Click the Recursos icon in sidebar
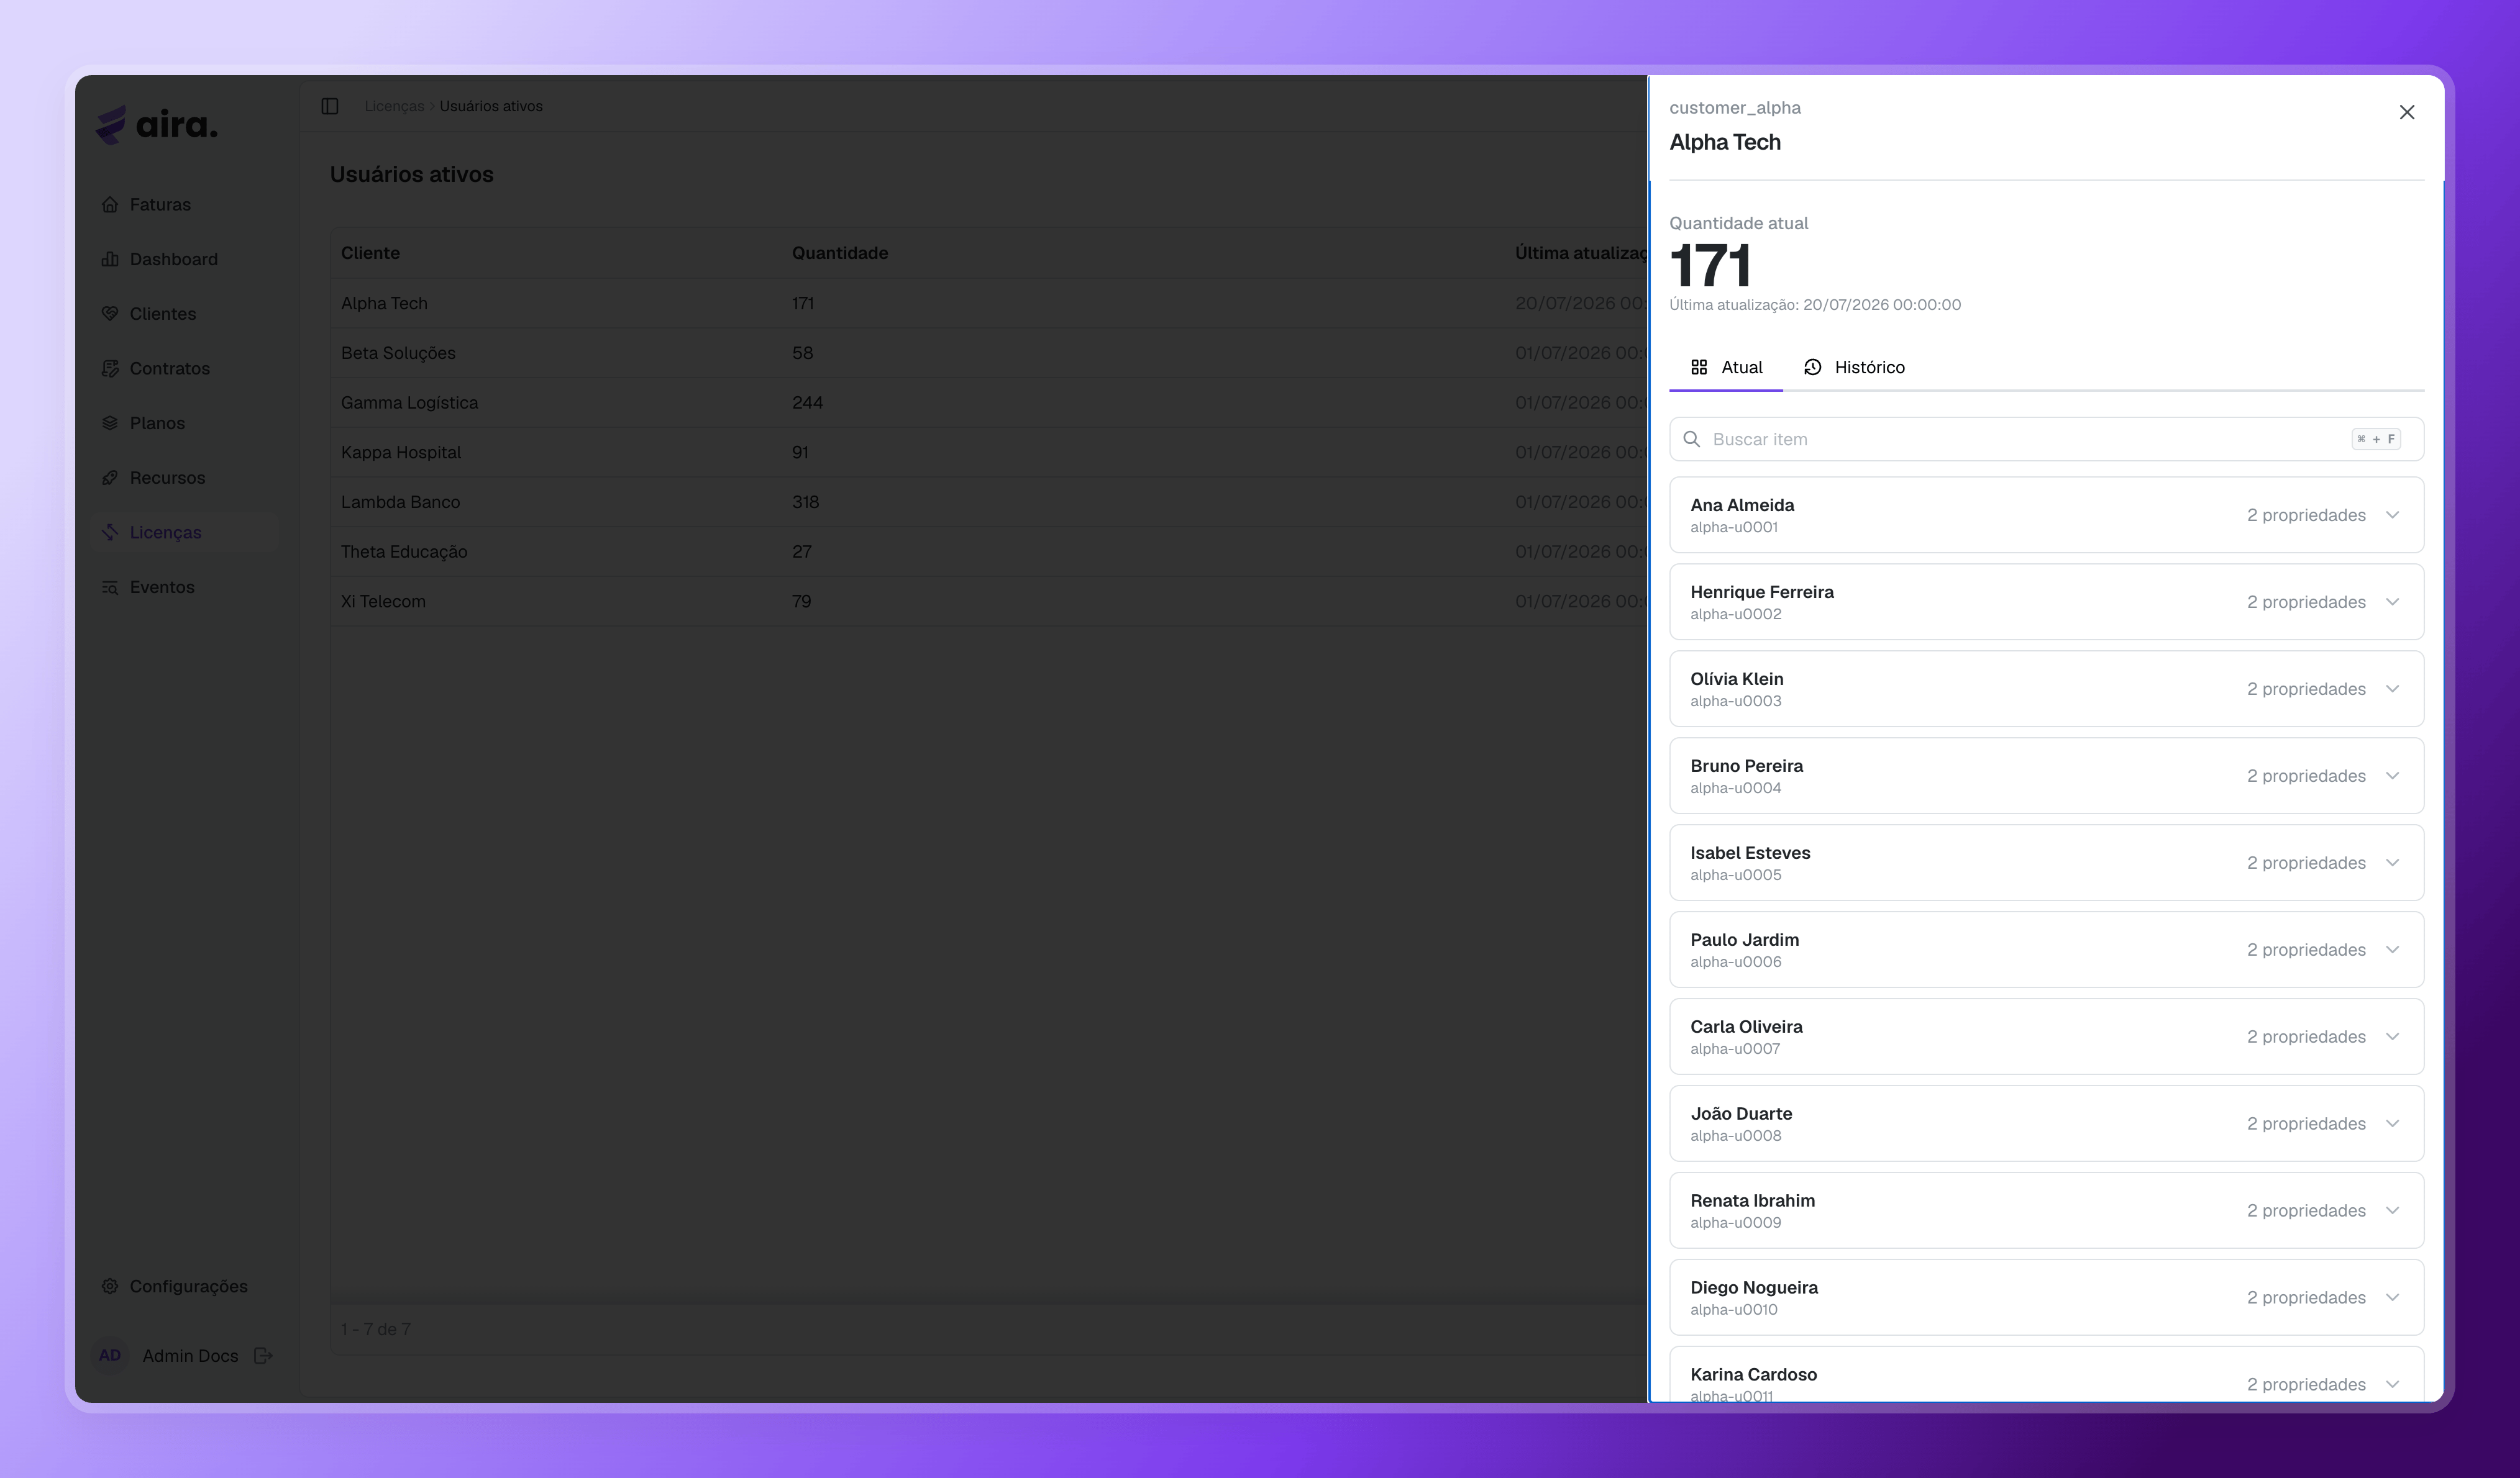 pyautogui.click(x=110, y=478)
